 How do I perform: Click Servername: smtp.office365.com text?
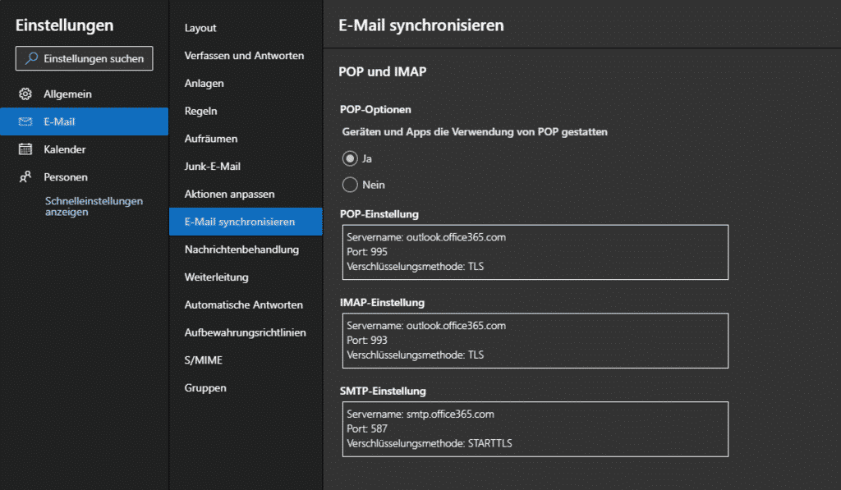pos(420,414)
